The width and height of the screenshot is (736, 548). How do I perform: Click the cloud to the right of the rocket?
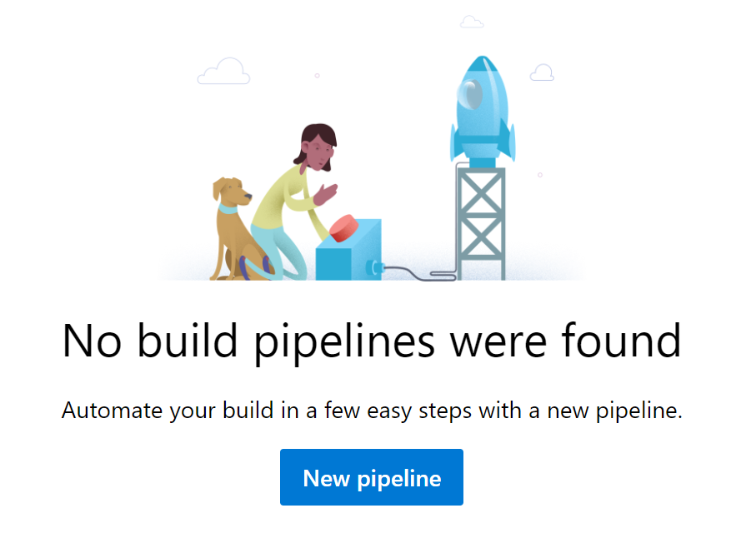tap(542, 72)
